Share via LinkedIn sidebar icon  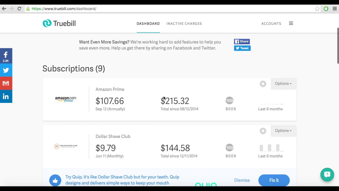pos(6,97)
